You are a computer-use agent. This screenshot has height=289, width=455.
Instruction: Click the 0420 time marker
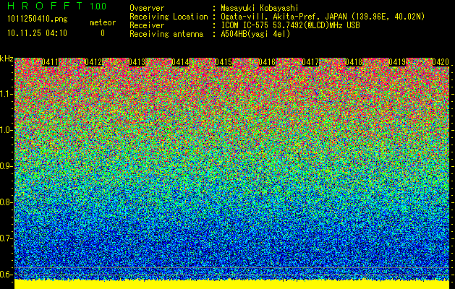click(441, 62)
